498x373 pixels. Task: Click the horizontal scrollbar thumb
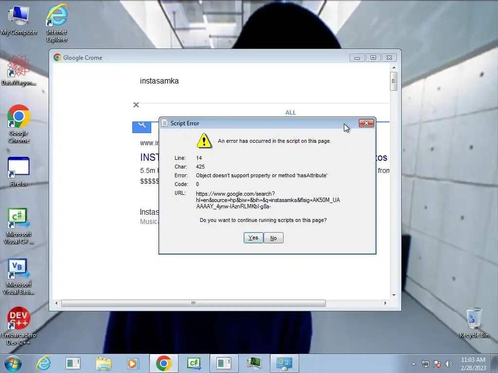194,303
